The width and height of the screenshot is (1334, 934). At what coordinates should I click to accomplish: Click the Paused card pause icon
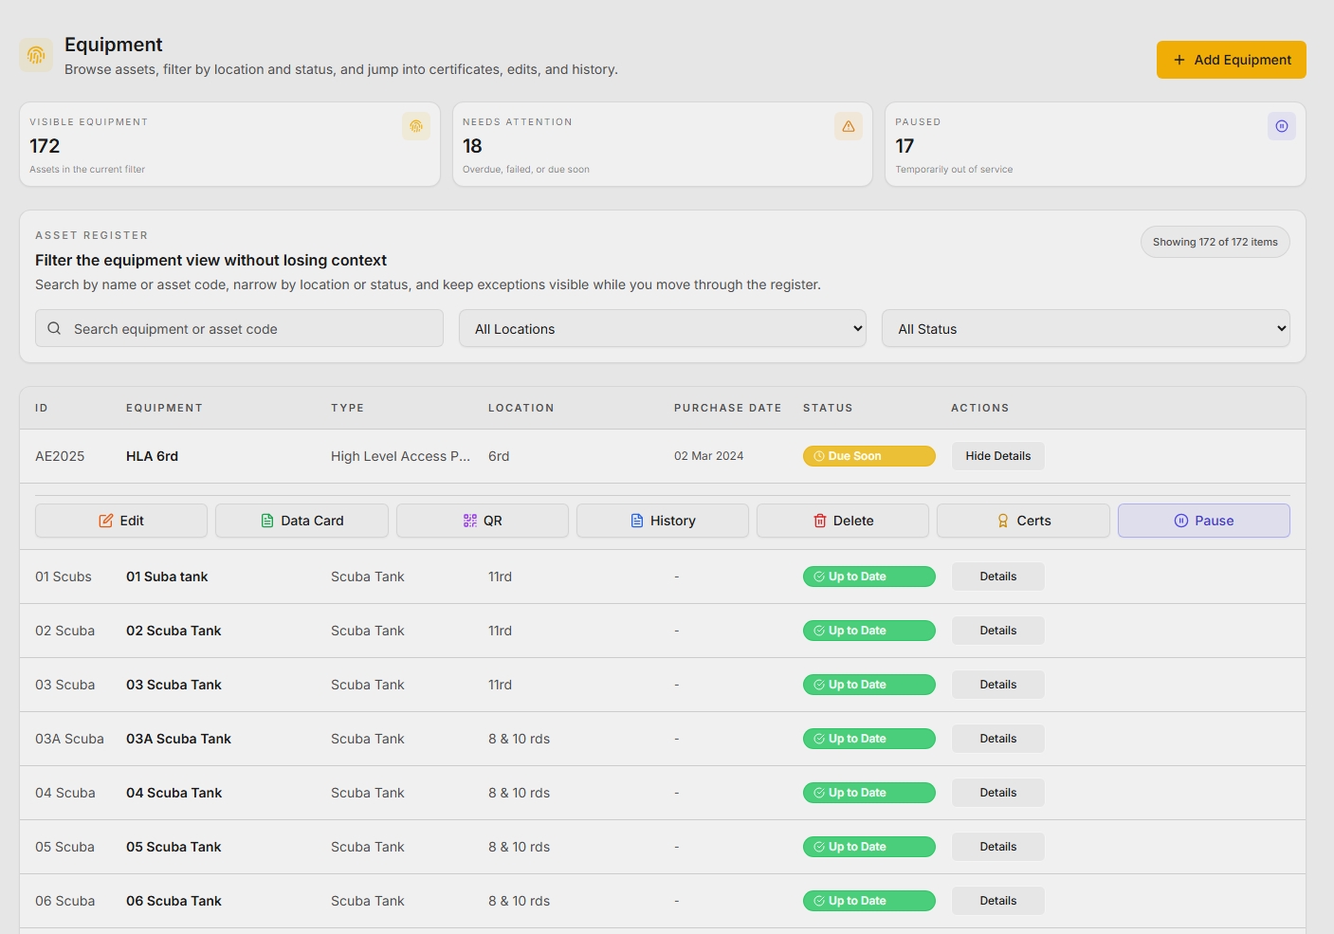pyautogui.click(x=1282, y=126)
